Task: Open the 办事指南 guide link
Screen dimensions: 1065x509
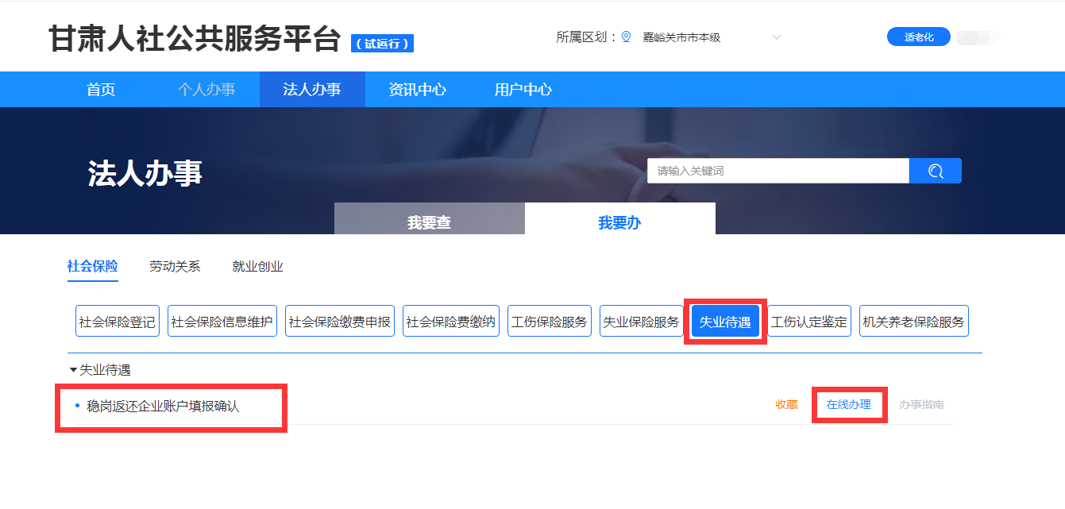Action: click(x=921, y=405)
